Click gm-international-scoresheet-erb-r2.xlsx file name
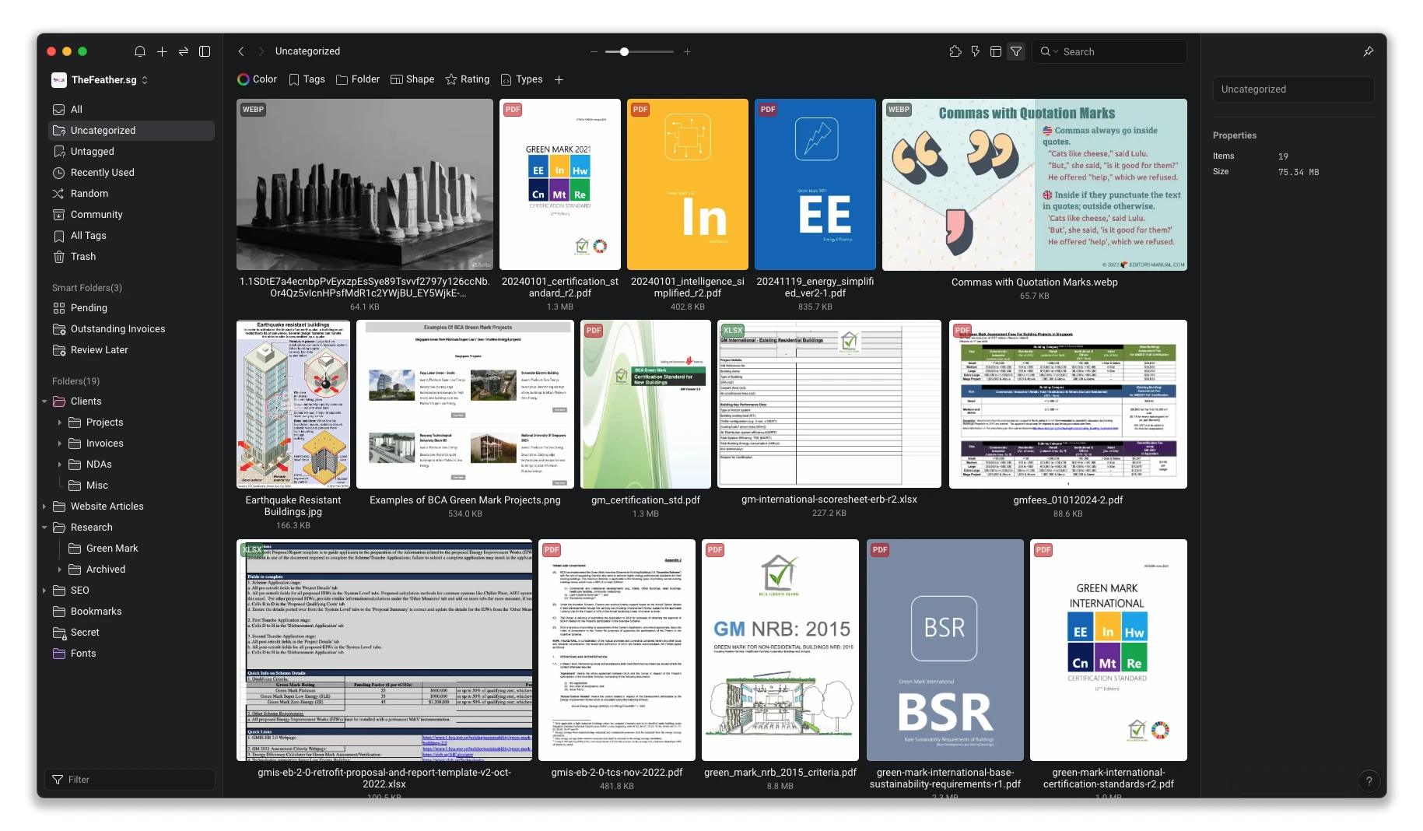This screenshot has width=1423, height=831. pos(829,500)
